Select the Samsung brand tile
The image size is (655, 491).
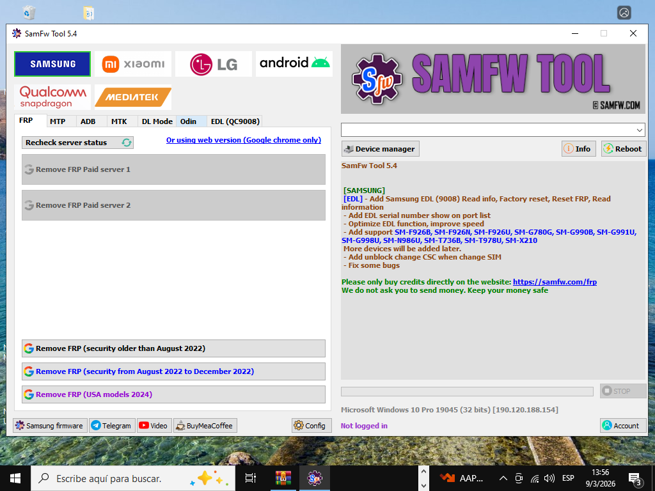(52, 64)
